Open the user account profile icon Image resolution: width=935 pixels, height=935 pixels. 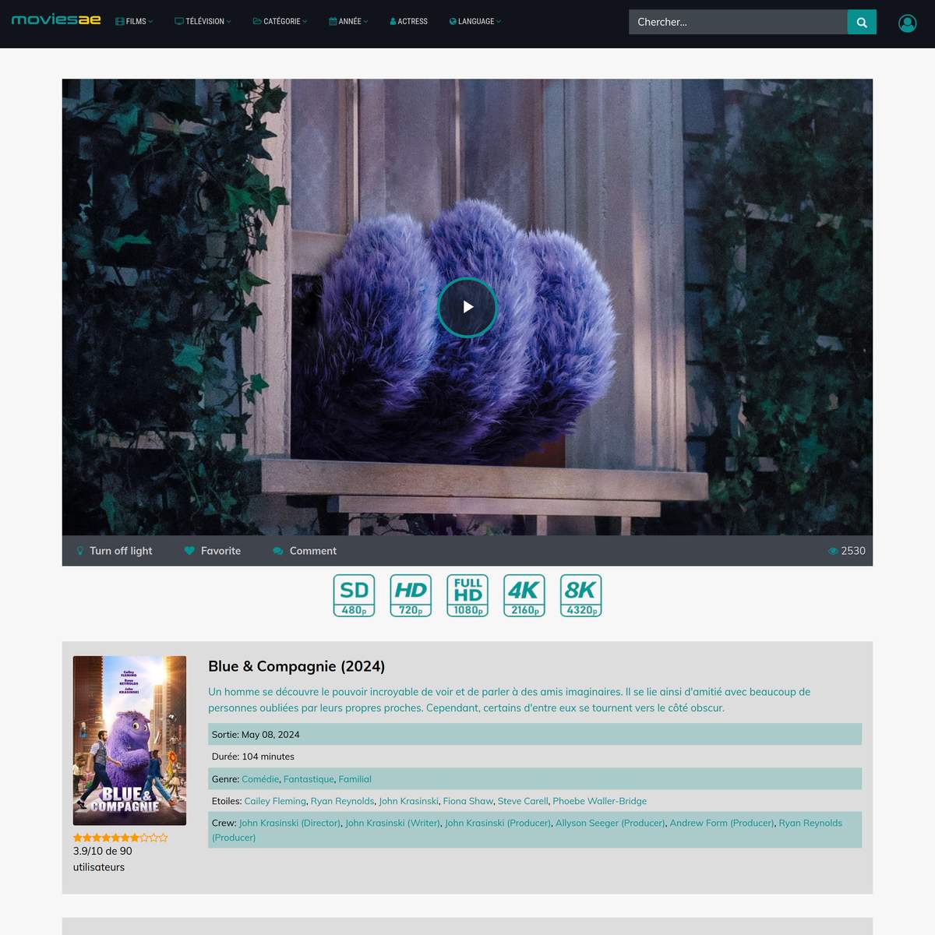point(907,23)
